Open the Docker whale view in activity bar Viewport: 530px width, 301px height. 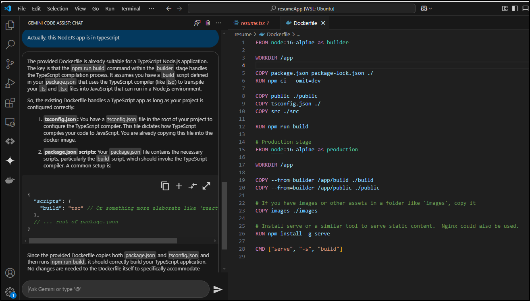[x=10, y=180]
